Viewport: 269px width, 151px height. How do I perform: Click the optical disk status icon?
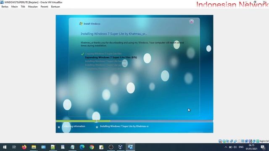tap(224, 141)
